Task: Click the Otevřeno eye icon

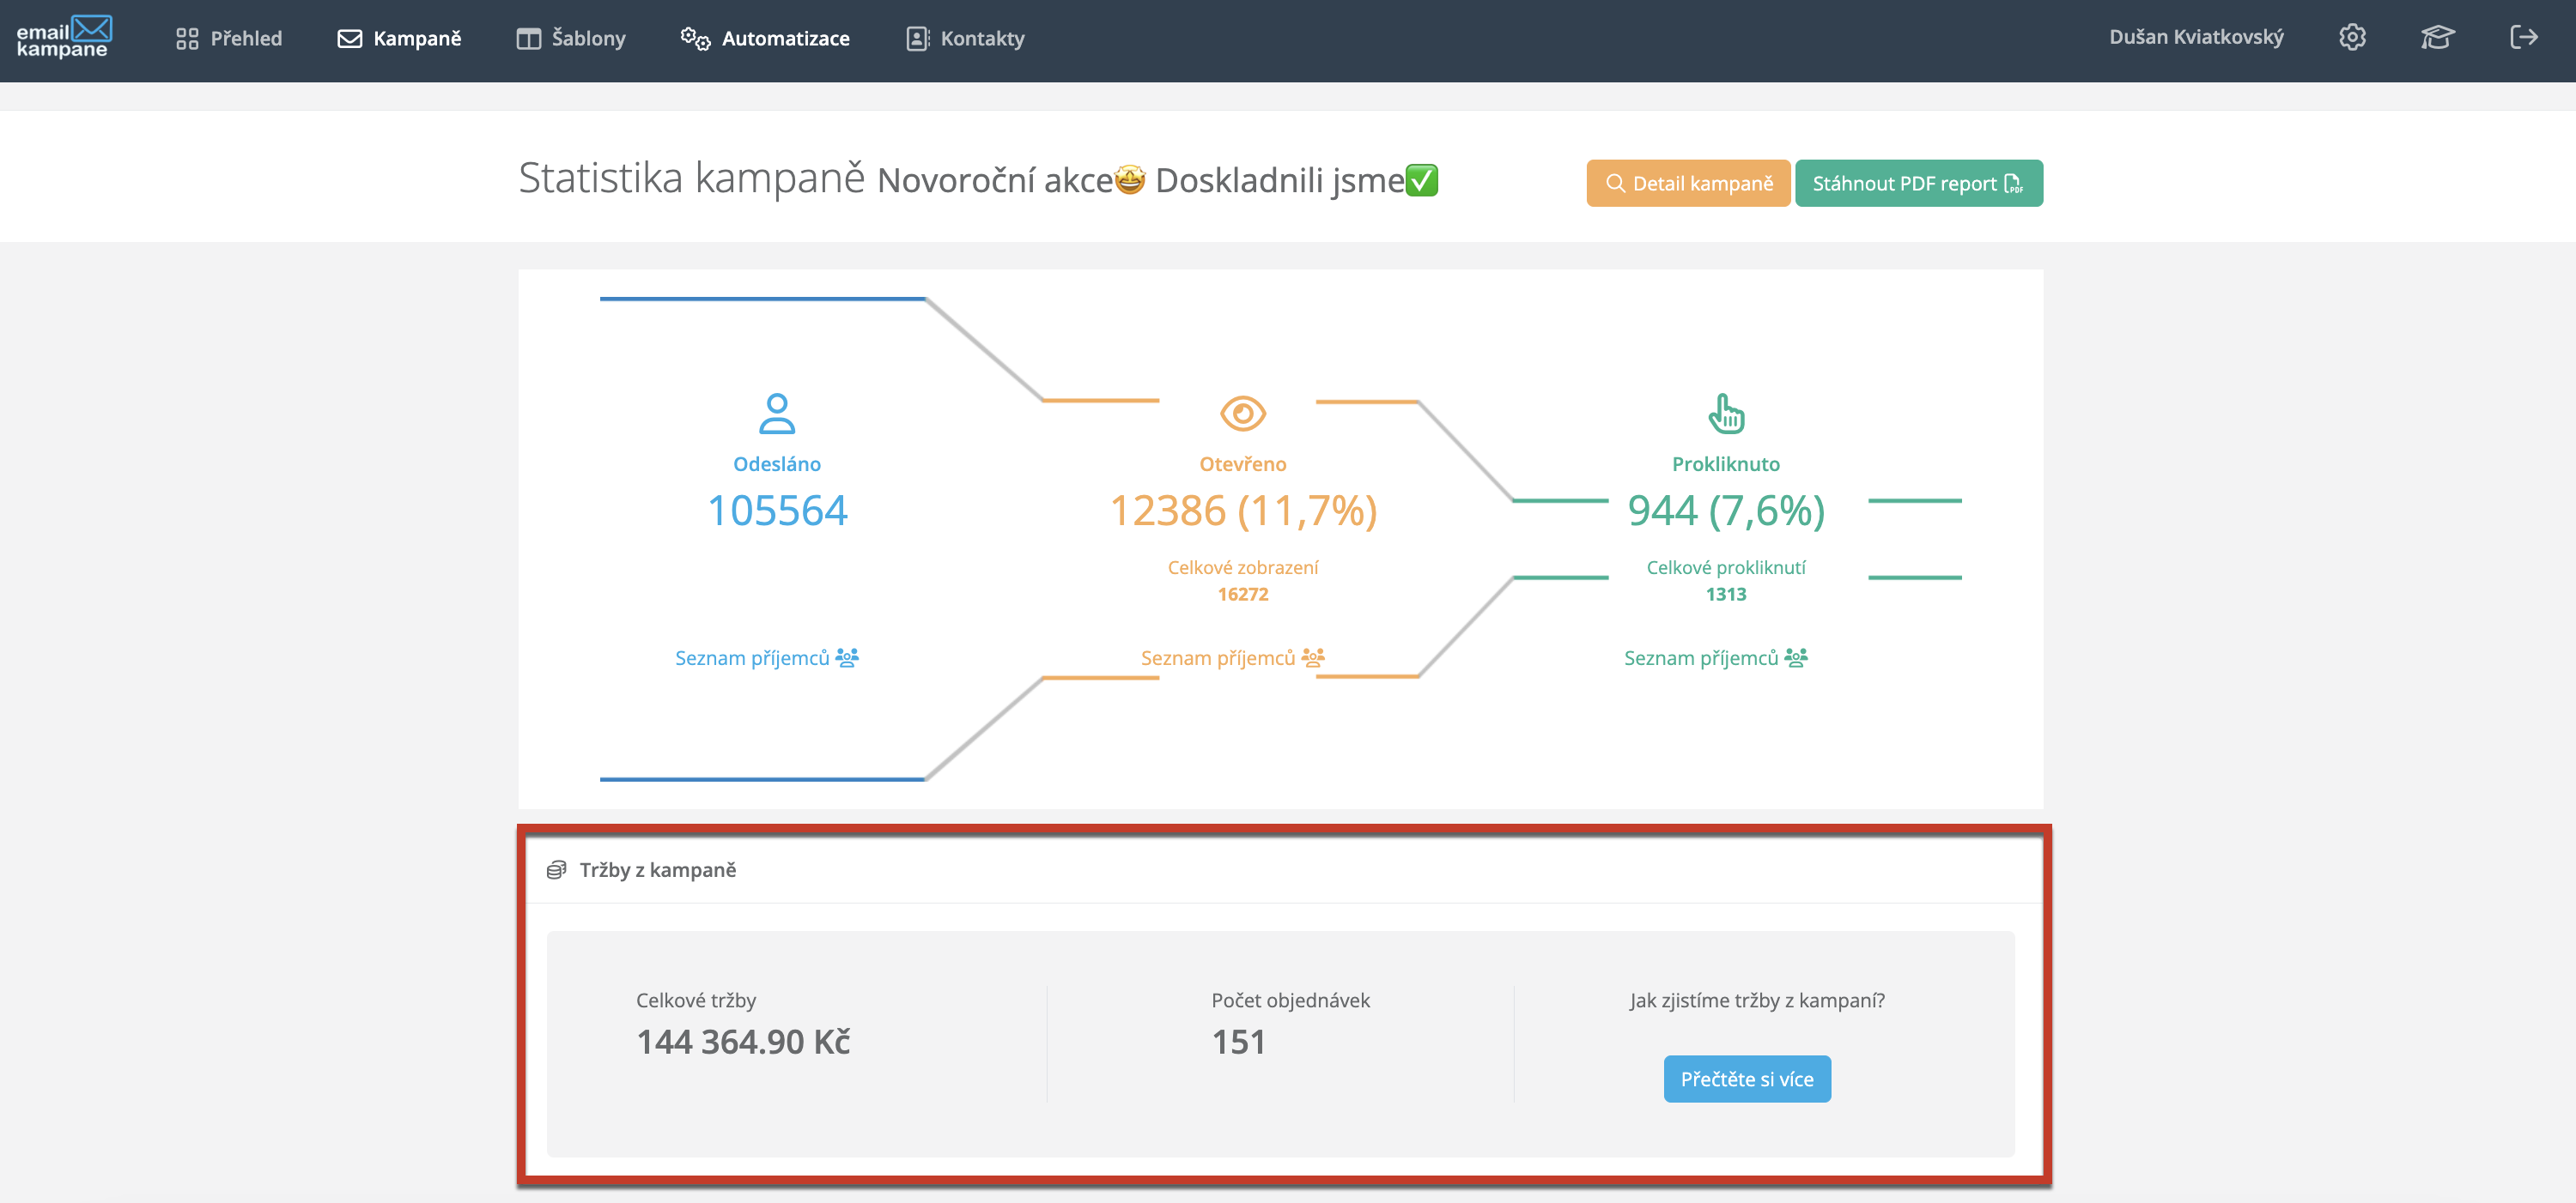Action: pyautogui.click(x=1243, y=413)
